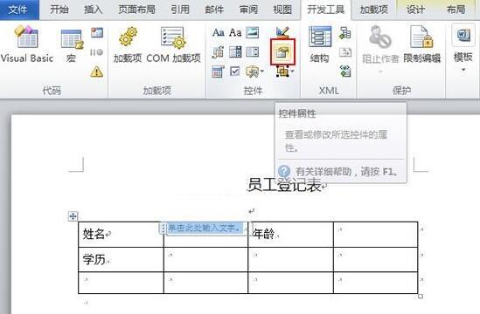Switch to the 视图 tab

(282, 10)
